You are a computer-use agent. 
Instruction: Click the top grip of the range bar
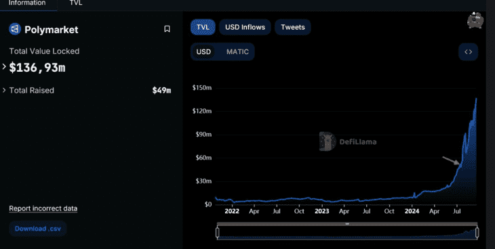click(347, 224)
